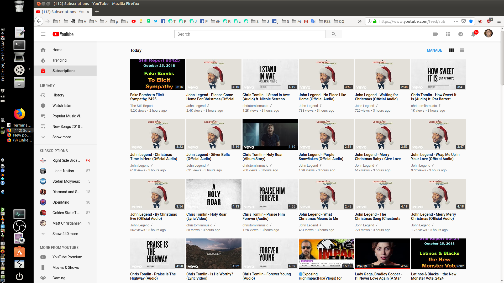Open a new Firefox tab
Screen dimensions: 504x283
coord(97,12)
